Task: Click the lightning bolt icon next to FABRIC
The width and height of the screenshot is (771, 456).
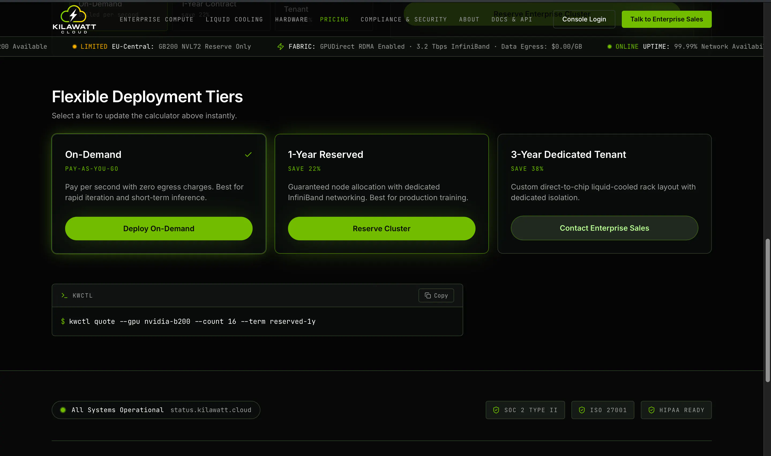Action: pos(280,46)
